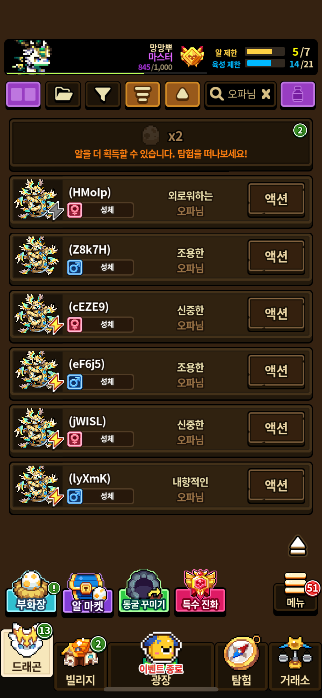This screenshot has width=322, height=698.
Task: Tap the female gender icon of jWISL
Action: (75, 439)
